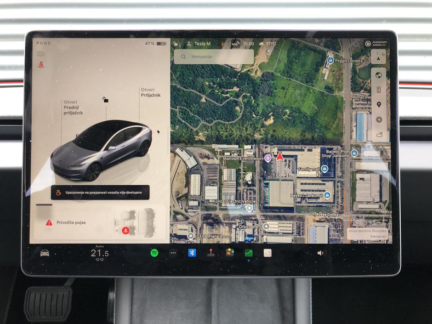Toggle weather overlay cloud icon

(x=379, y=135)
